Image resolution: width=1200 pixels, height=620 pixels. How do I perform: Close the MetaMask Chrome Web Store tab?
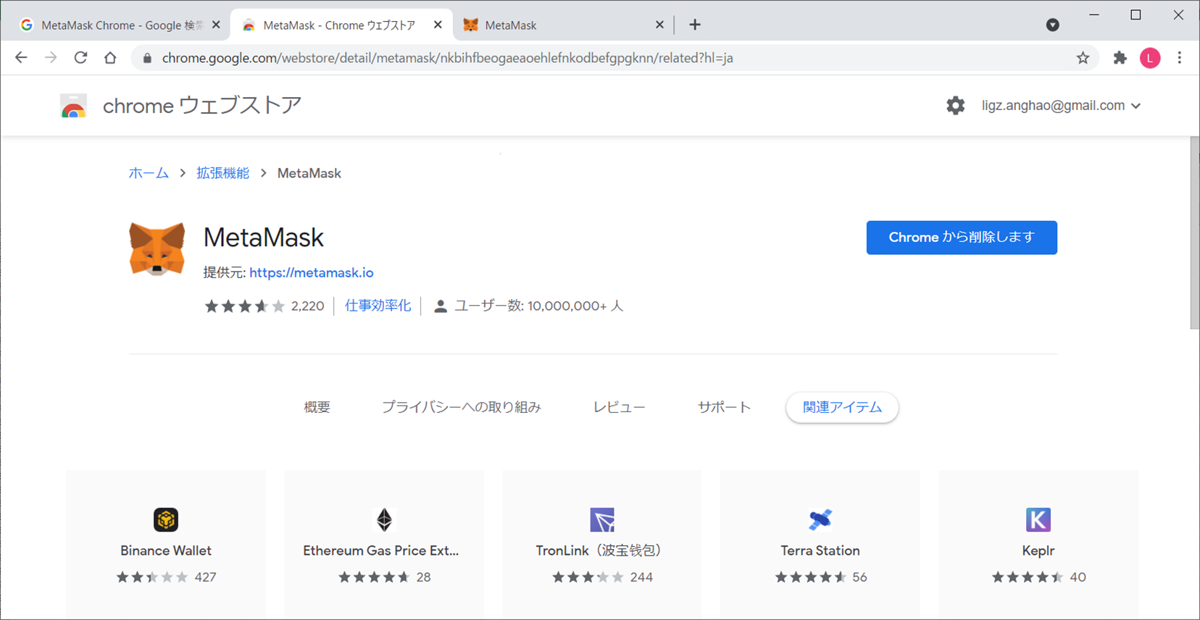pos(438,25)
